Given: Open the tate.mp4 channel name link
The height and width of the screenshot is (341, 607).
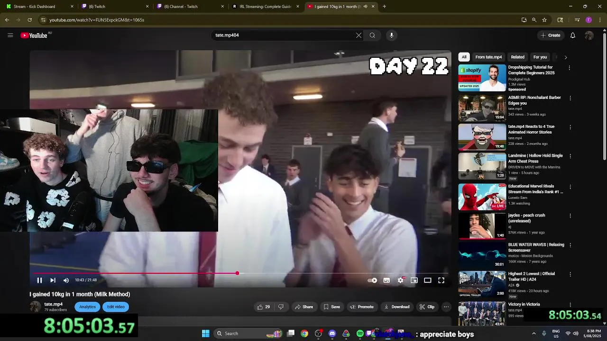Looking at the screenshot, I should point(53,304).
